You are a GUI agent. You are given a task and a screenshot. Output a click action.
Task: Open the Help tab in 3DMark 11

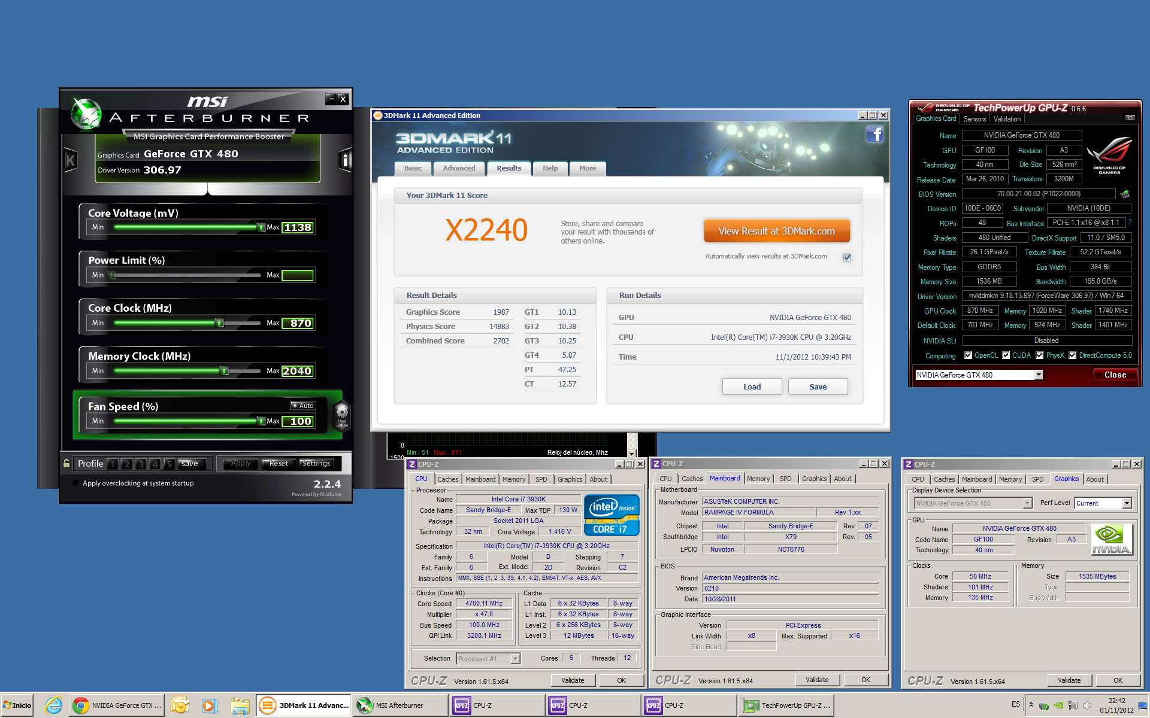coord(550,168)
